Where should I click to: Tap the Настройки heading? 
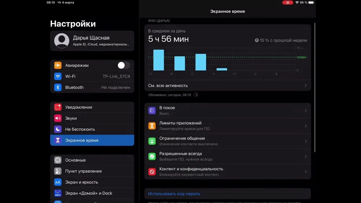[73, 24]
